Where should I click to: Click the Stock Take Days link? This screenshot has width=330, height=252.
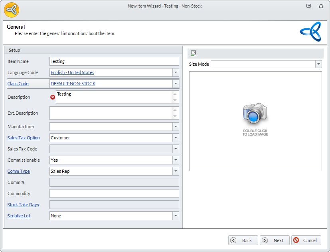click(23, 205)
